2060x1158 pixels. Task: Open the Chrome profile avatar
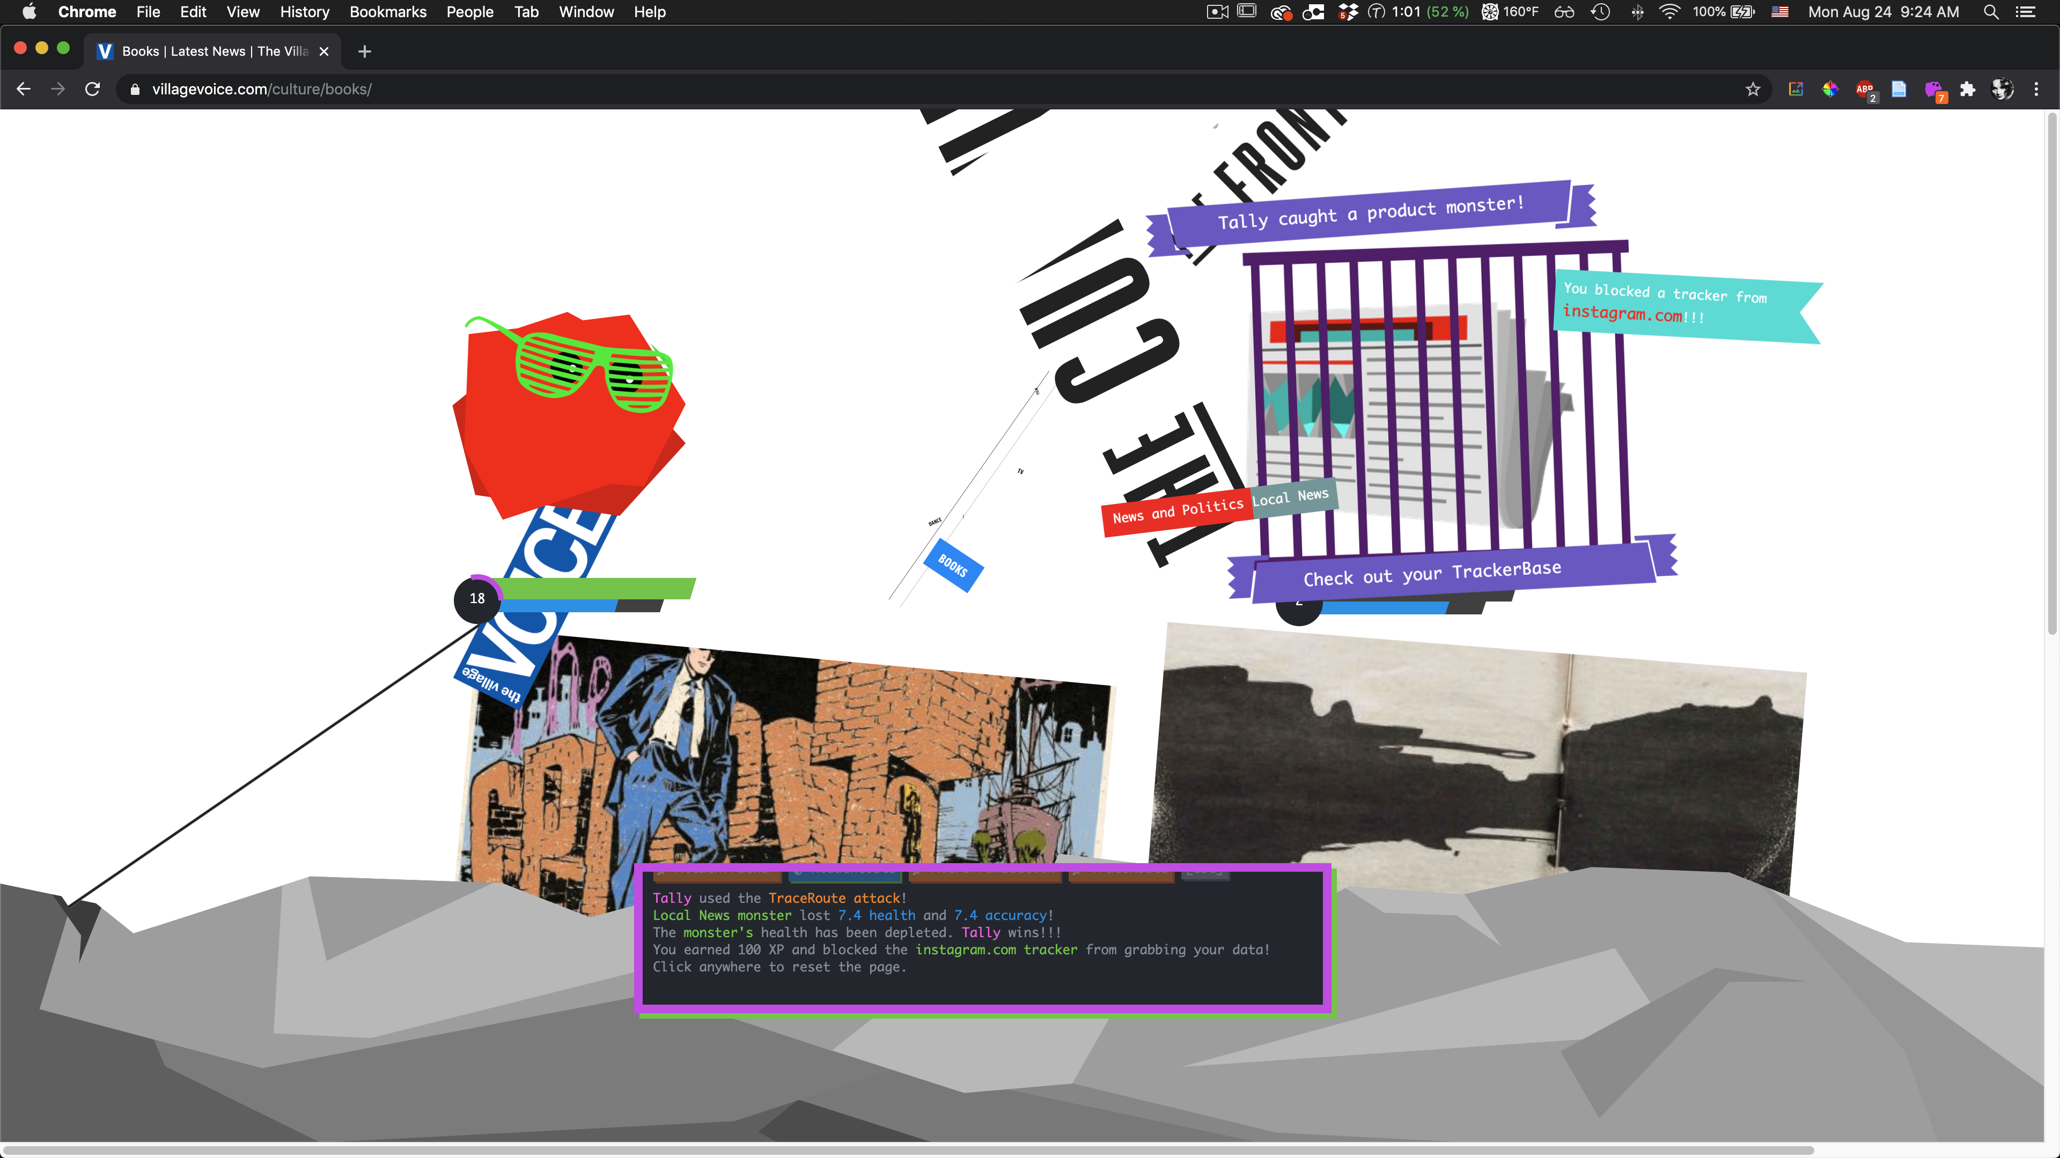coord(2002,88)
